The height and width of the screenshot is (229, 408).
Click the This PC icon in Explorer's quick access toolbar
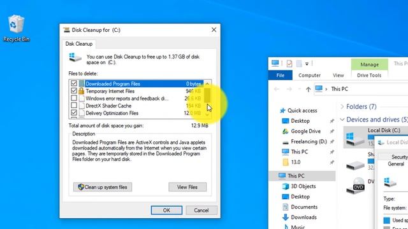tap(275, 63)
